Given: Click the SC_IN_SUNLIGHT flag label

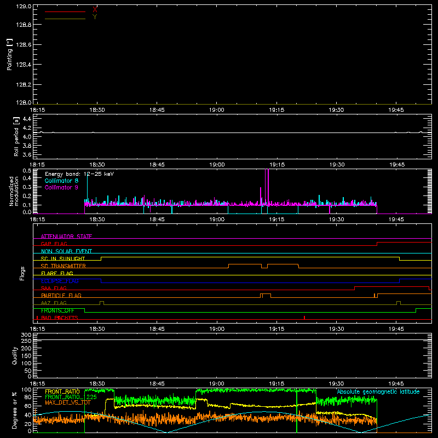Looking at the screenshot, I should pyautogui.click(x=63, y=258).
